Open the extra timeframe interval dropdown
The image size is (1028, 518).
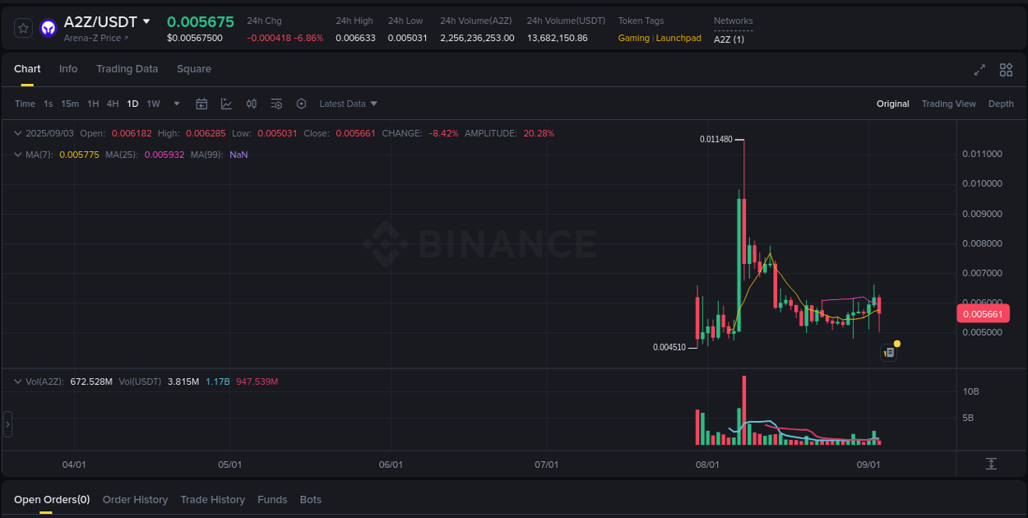coord(176,104)
